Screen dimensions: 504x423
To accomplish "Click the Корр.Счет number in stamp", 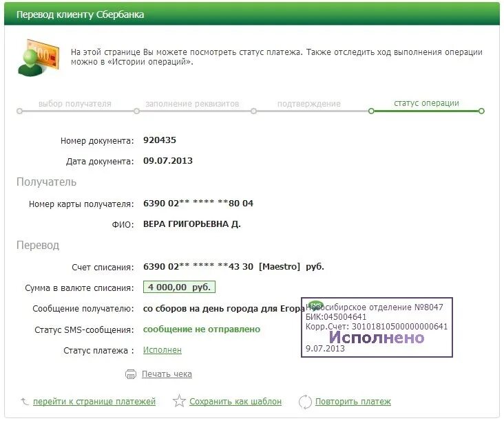I will click(377, 327).
